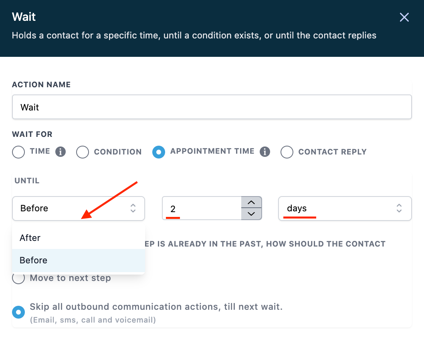The width and height of the screenshot is (424, 357).
Task: Close the Wait dialog with X icon
Action: click(x=404, y=17)
